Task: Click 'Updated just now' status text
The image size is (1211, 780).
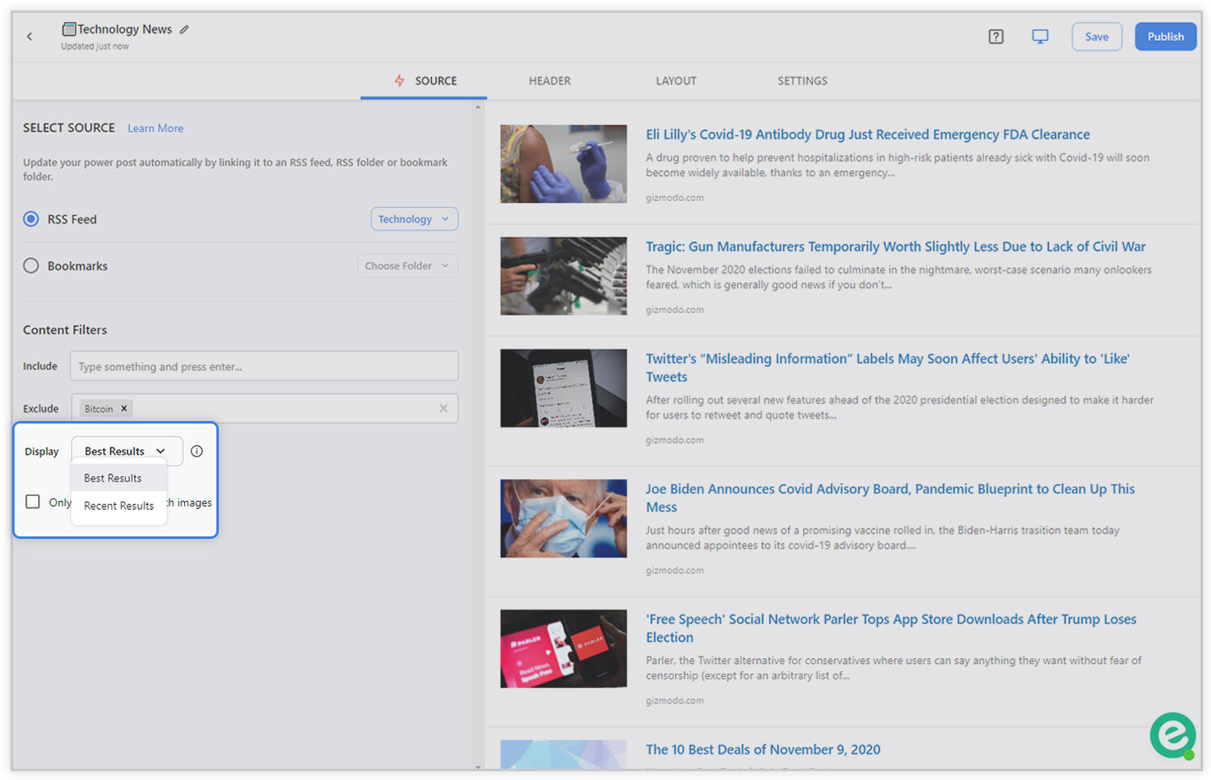Action: (x=95, y=46)
